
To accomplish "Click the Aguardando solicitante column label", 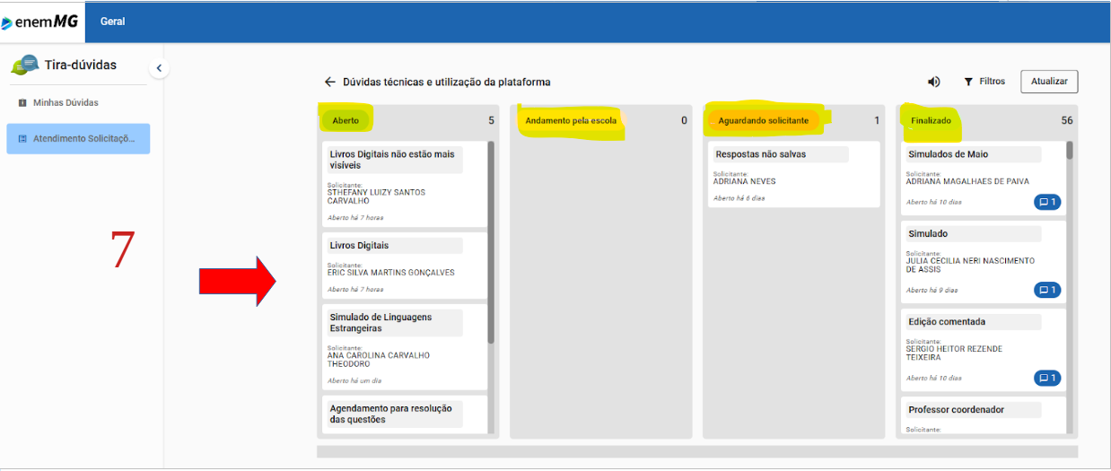I will click(x=764, y=120).
